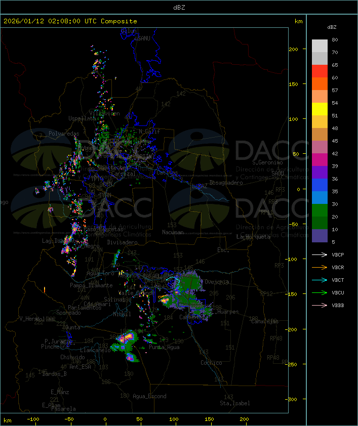Click the strong echo cell near Punta_Agua
The width and height of the screenshot is (358, 426).
[128, 337]
